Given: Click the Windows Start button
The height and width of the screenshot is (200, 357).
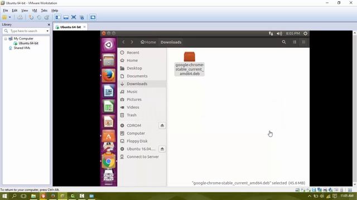Looking at the screenshot, I should [x=4, y=196].
